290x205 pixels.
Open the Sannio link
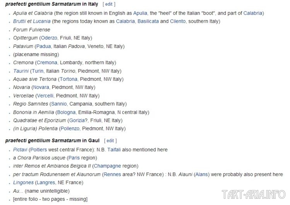coord(59,104)
